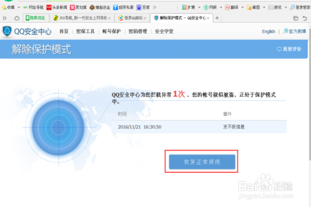
Task: Close the 登录QQ邮箱 tab
Action: click(x=145, y=18)
